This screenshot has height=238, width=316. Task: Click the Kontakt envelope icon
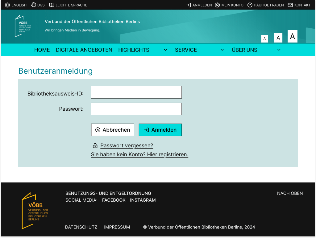290,5
